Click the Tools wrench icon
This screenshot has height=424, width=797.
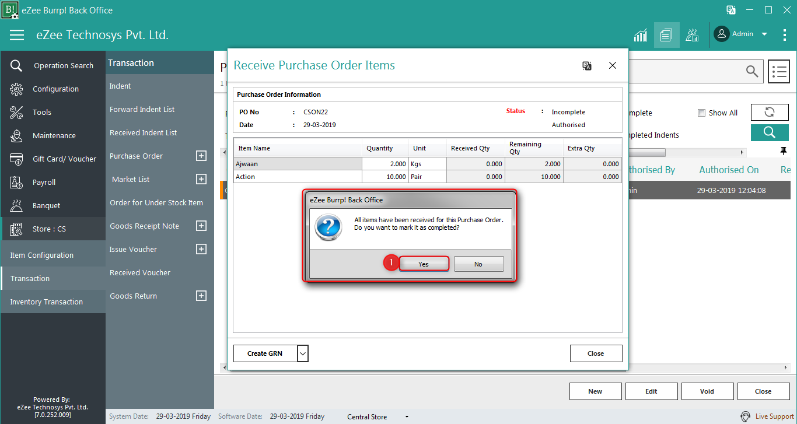tap(16, 112)
